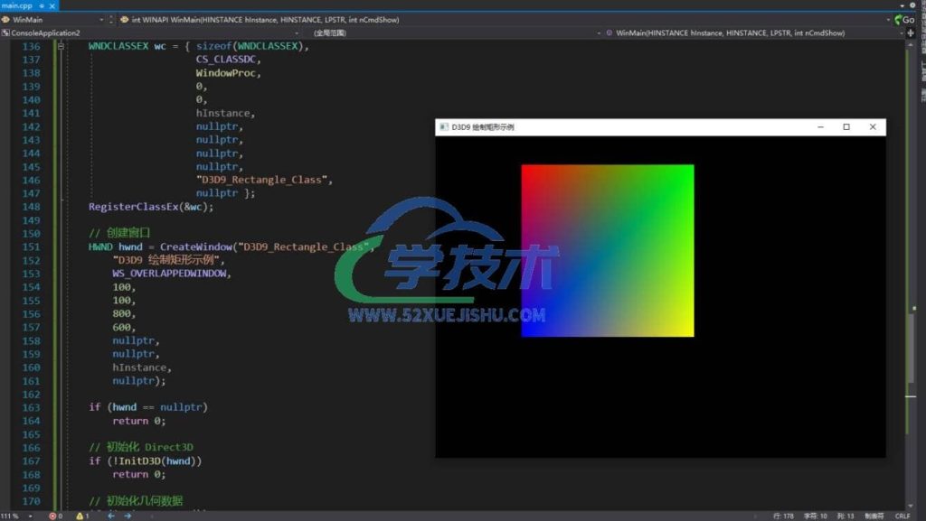926x521 pixels.
Task: Click the error count icon in status bar
Action: coord(51,516)
